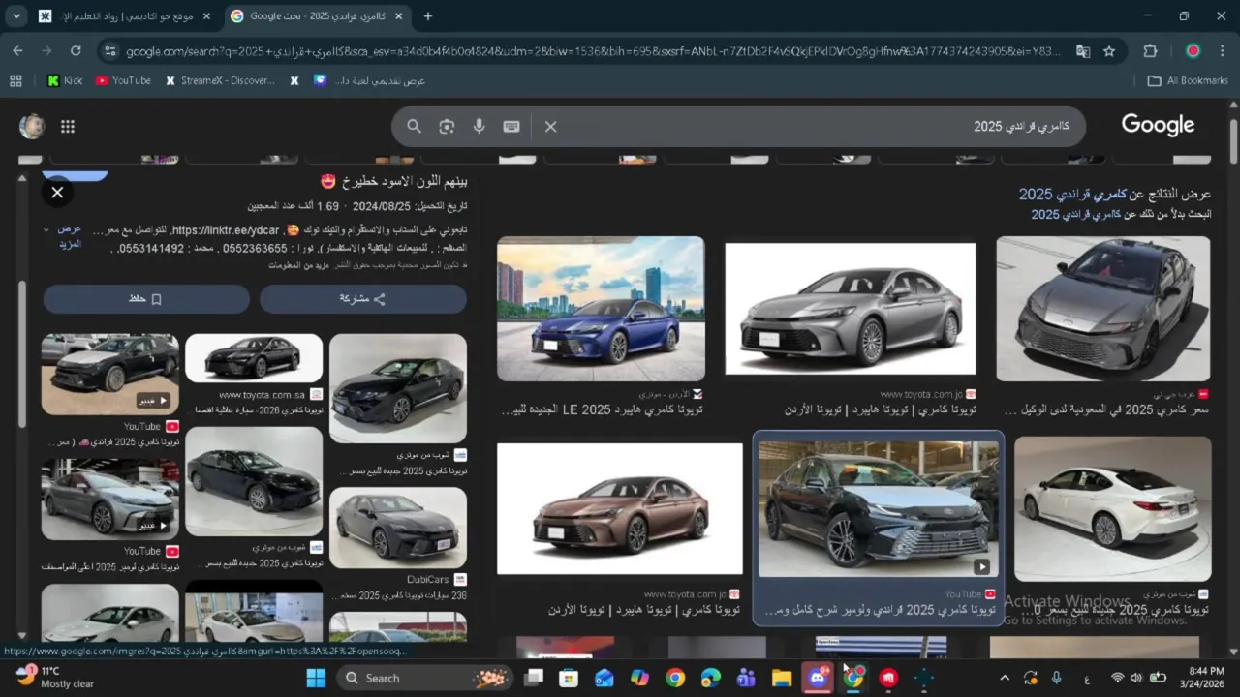1240x697 pixels.
Task: Open File Explorer from the taskbar
Action: pos(782,678)
